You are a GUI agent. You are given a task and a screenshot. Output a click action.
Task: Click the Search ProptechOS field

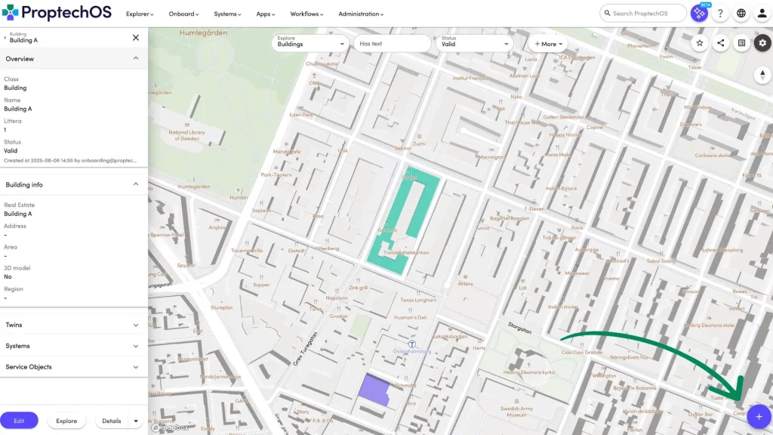coord(643,14)
